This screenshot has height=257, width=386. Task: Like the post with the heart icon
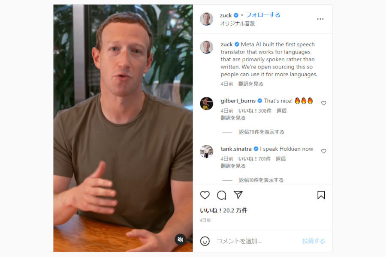(205, 195)
